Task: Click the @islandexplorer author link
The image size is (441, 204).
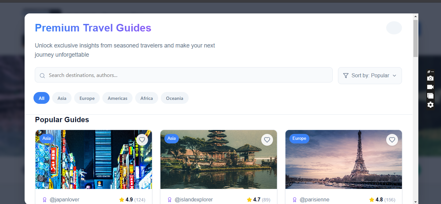Action: [194, 200]
